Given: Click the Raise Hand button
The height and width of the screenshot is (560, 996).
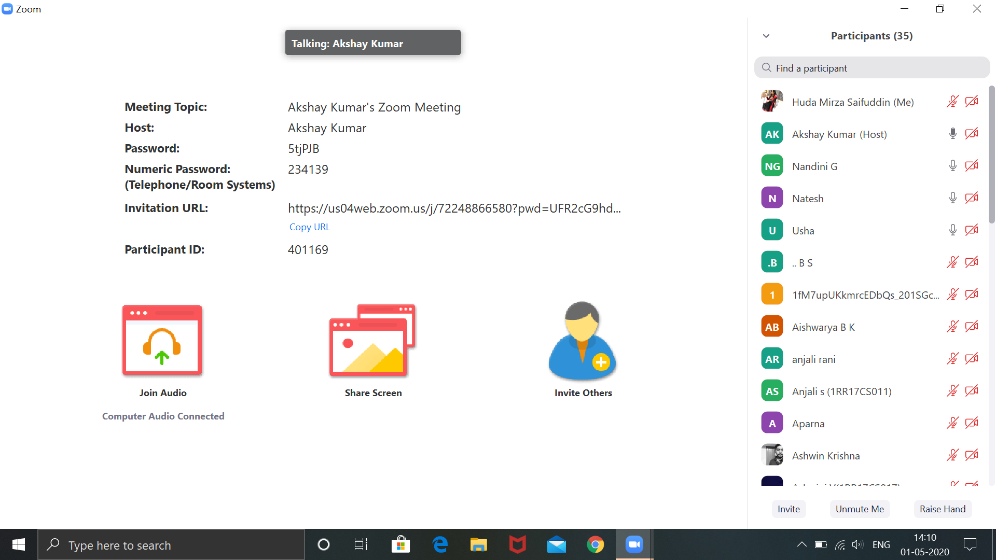Looking at the screenshot, I should point(943,509).
